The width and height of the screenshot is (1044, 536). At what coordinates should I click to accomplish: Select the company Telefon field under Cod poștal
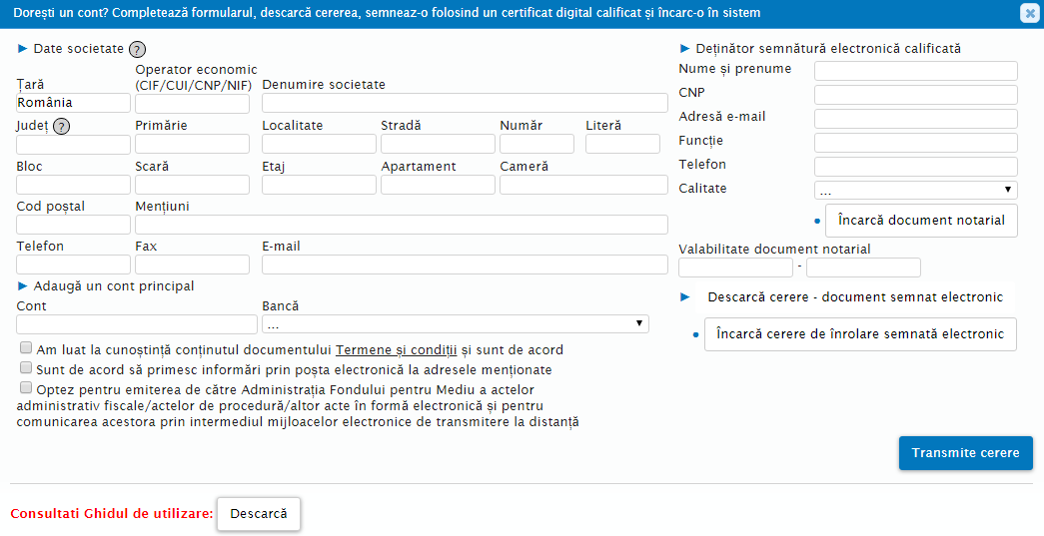pyautogui.click(x=73, y=265)
